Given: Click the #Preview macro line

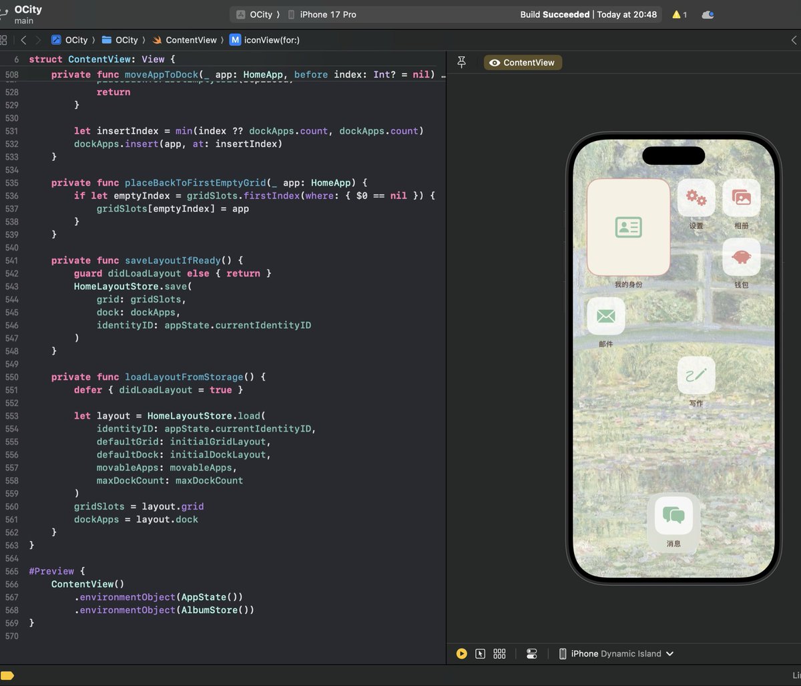Looking at the screenshot, I should pyautogui.click(x=57, y=571).
